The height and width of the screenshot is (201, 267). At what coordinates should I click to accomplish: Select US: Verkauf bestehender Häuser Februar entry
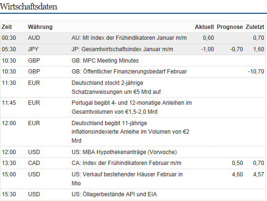(127, 179)
